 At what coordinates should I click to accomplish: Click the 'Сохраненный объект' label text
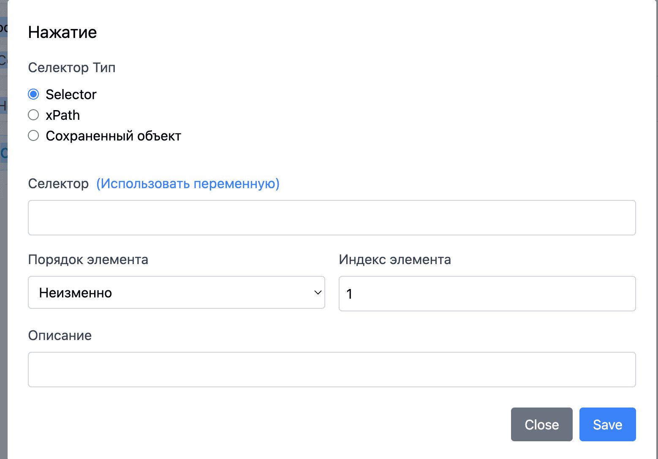click(113, 136)
